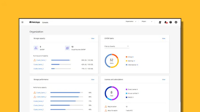
Task: Click the 77% value for Cluster_Name_3
Action: pos(90,101)
